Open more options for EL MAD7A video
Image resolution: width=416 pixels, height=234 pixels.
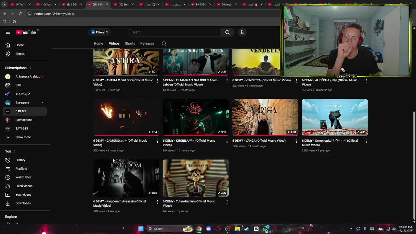pyautogui.click(x=227, y=81)
